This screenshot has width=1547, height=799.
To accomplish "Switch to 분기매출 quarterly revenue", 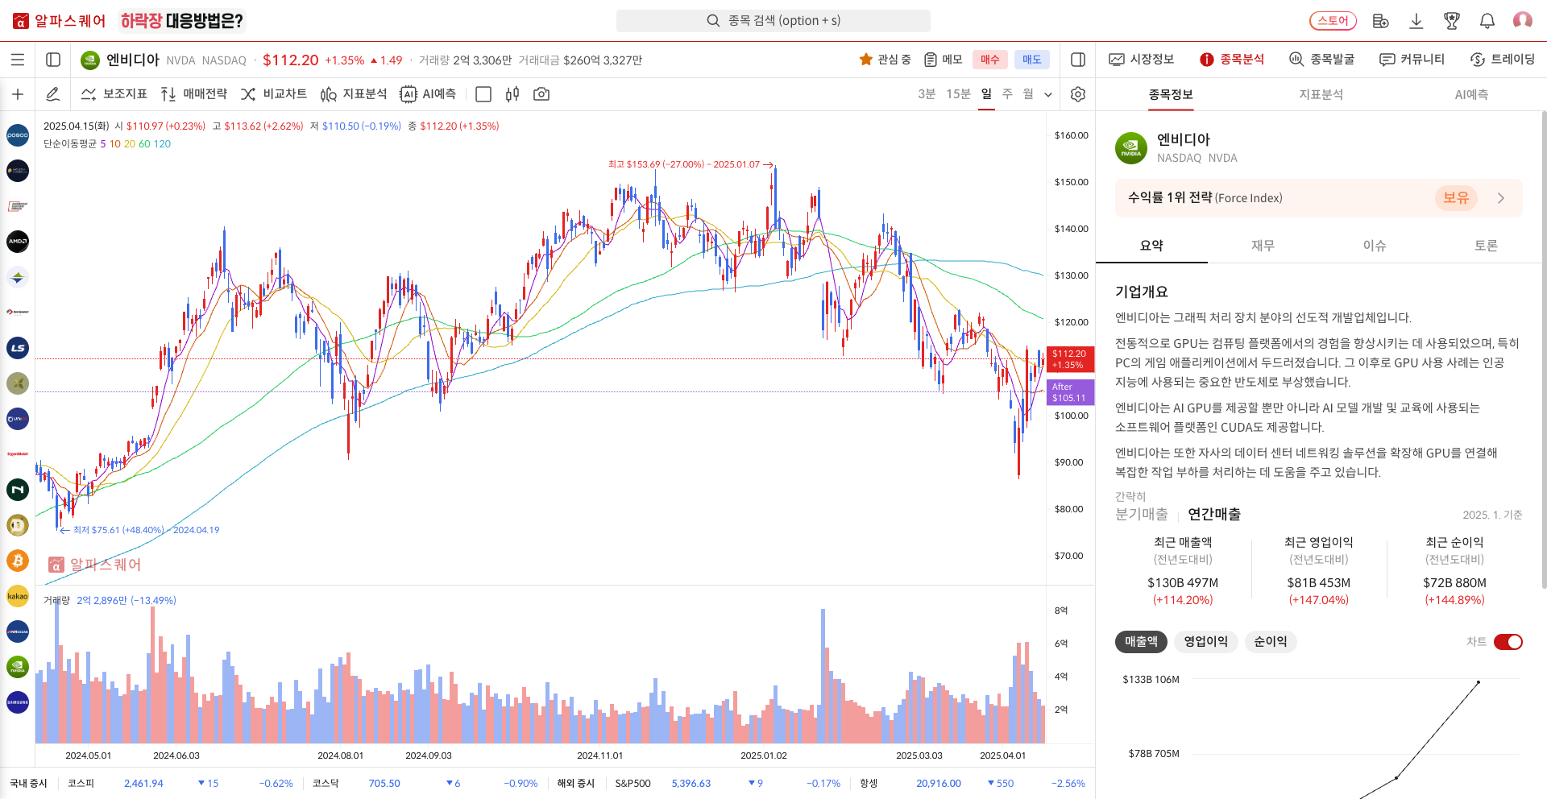I will (1142, 514).
